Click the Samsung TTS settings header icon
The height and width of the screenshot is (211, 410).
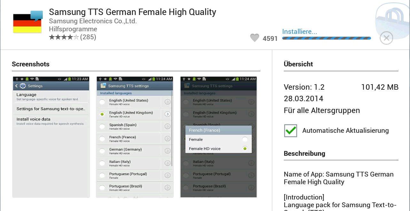tap(103, 86)
